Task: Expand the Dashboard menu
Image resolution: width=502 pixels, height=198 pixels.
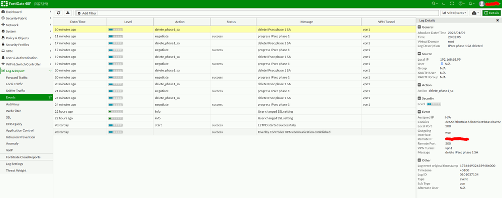Action: (x=26, y=12)
